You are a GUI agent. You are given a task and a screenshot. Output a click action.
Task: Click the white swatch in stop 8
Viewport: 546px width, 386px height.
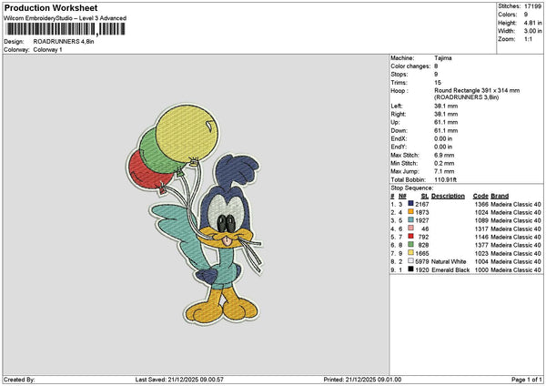click(411, 261)
